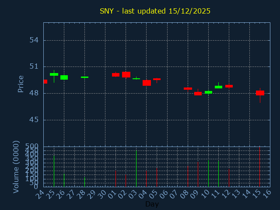Click the red volume bar for day 04
The image size is (280, 210).
coord(146,179)
